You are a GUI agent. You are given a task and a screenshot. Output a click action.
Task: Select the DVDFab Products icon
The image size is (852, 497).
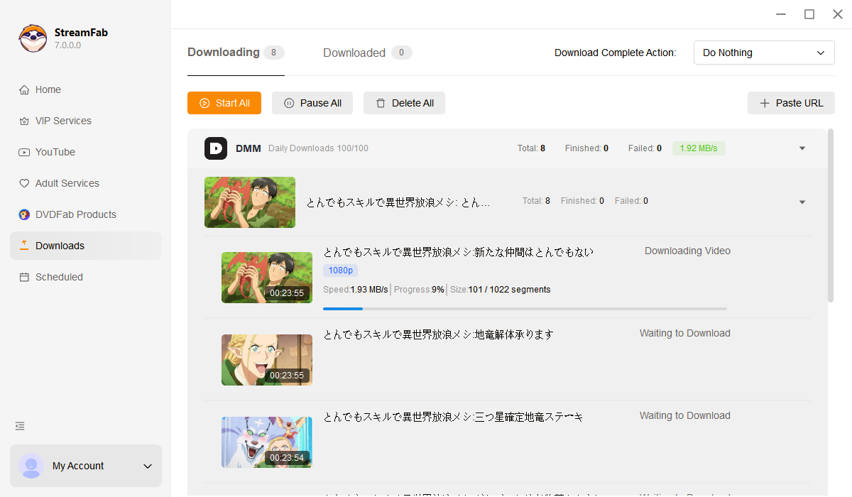click(25, 214)
